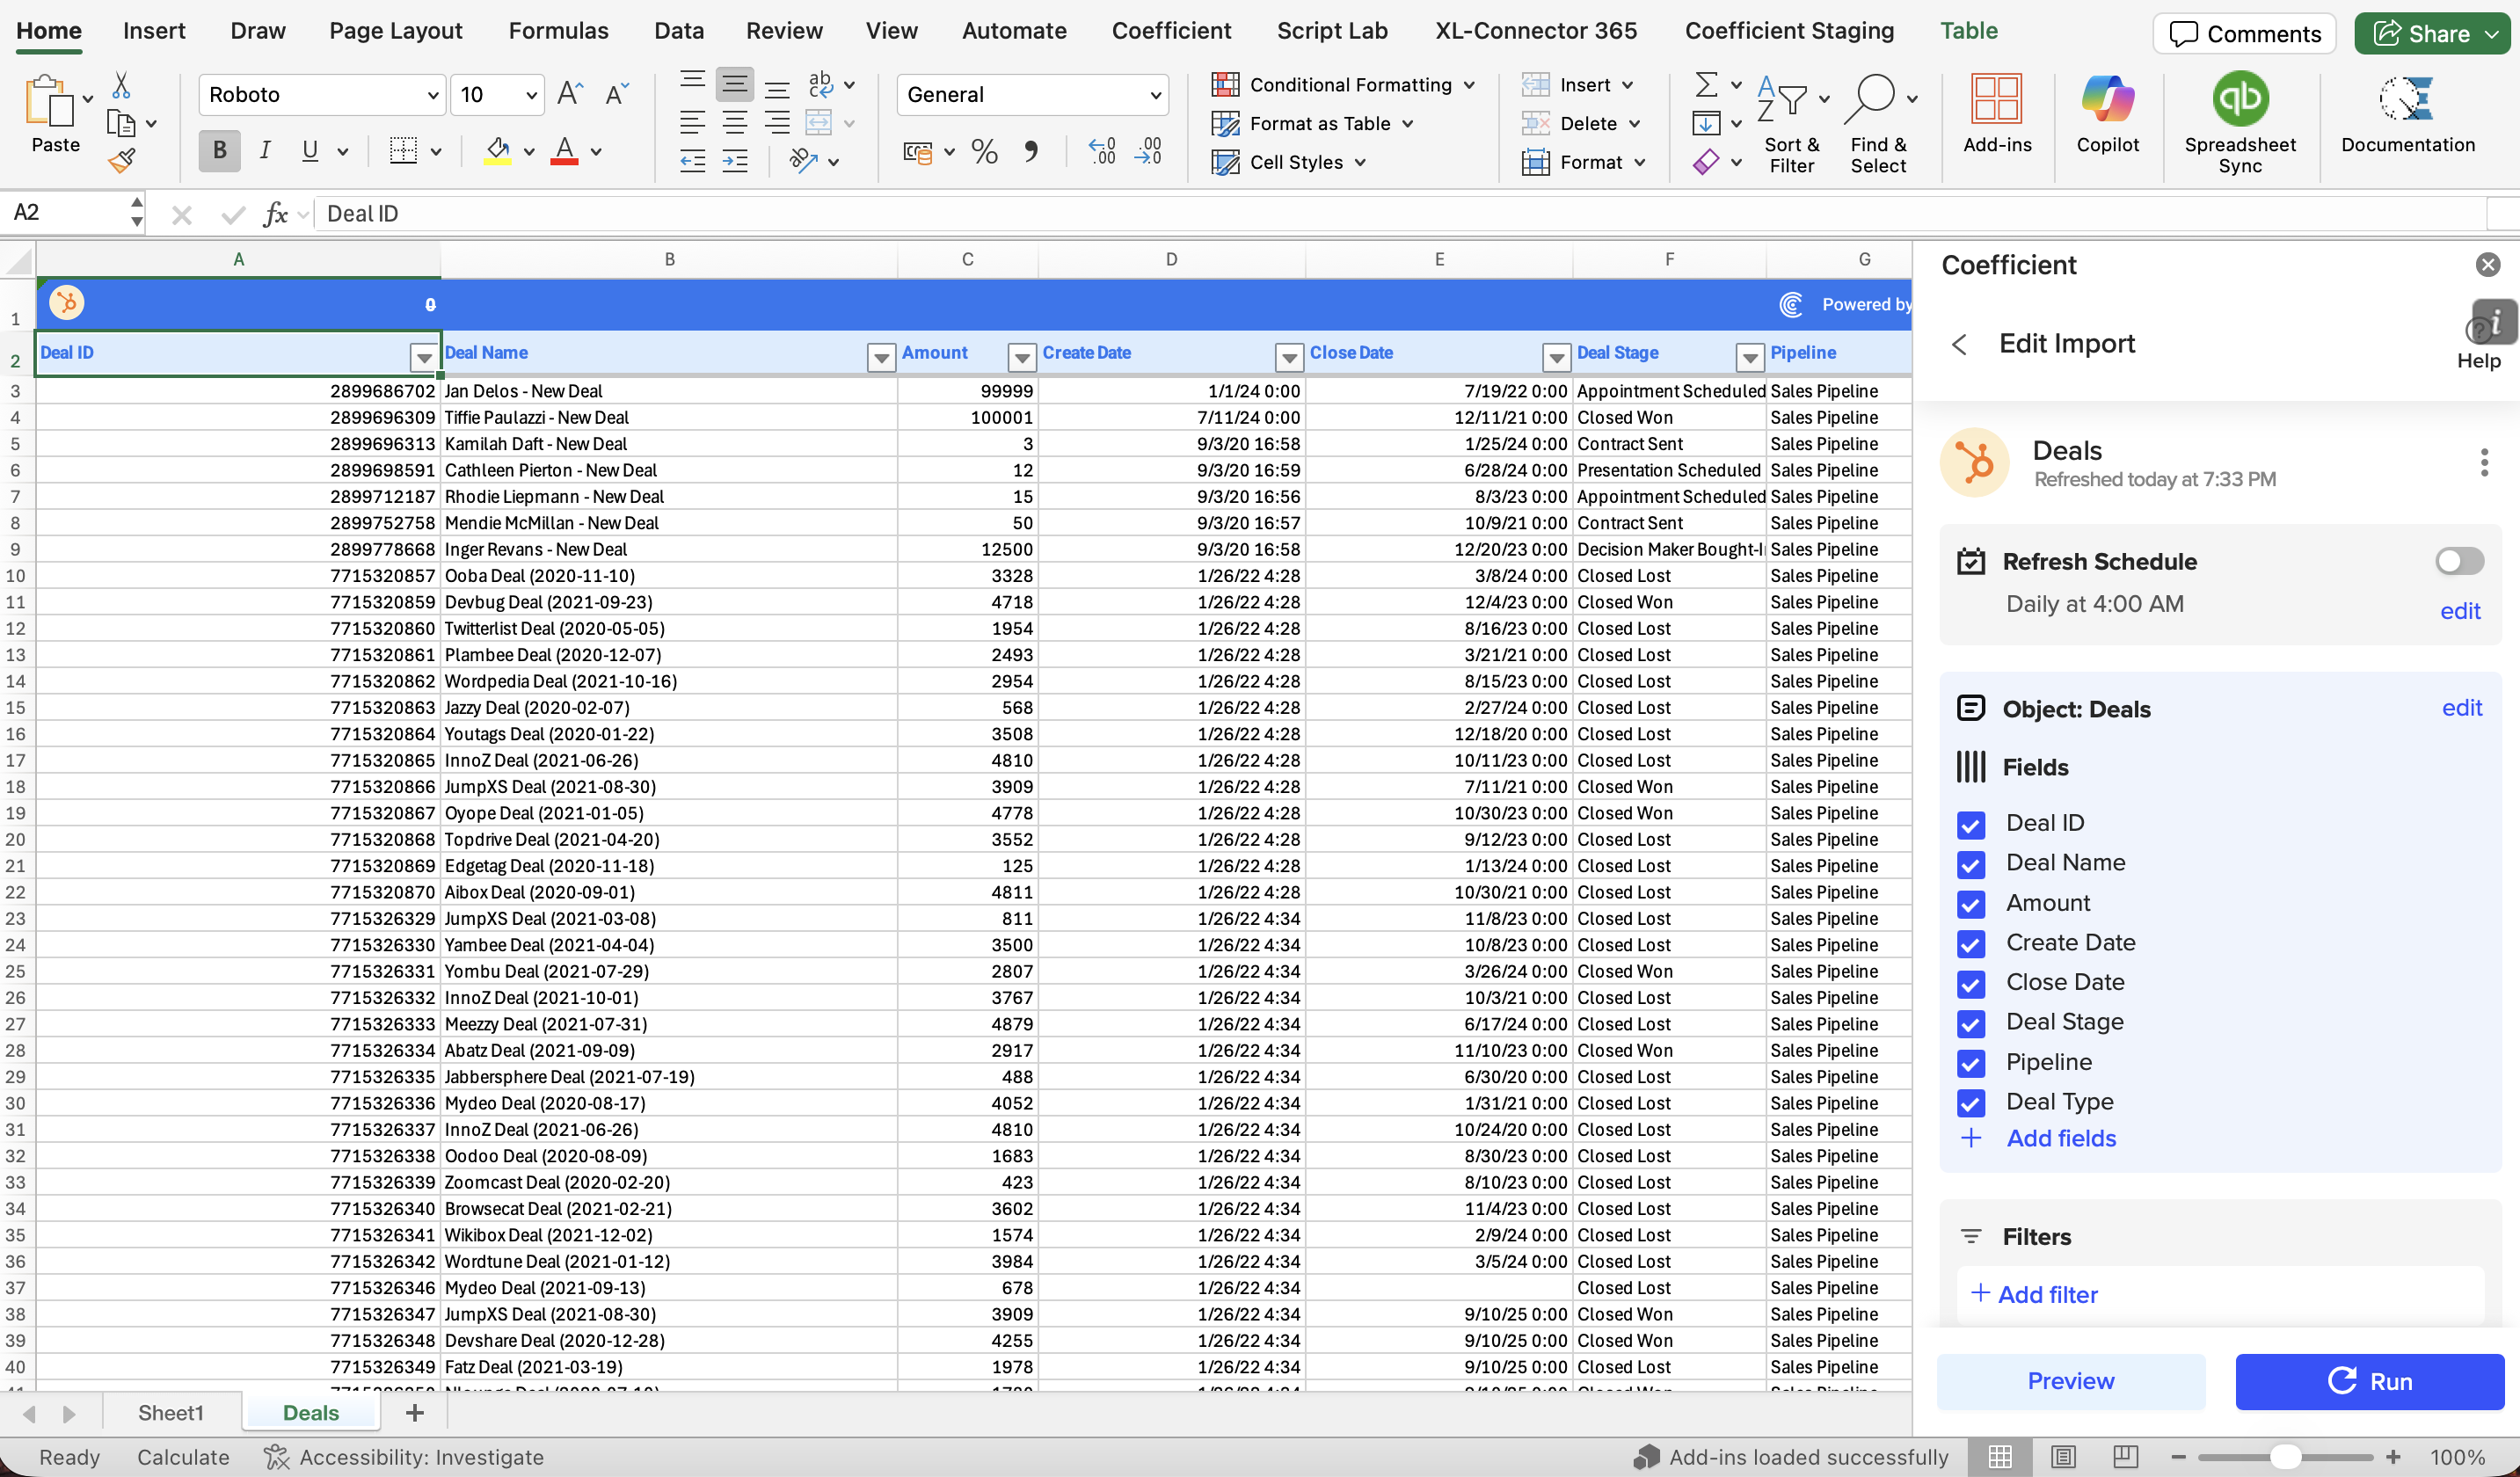Open the three-dot menu for Deals import

(2483, 462)
